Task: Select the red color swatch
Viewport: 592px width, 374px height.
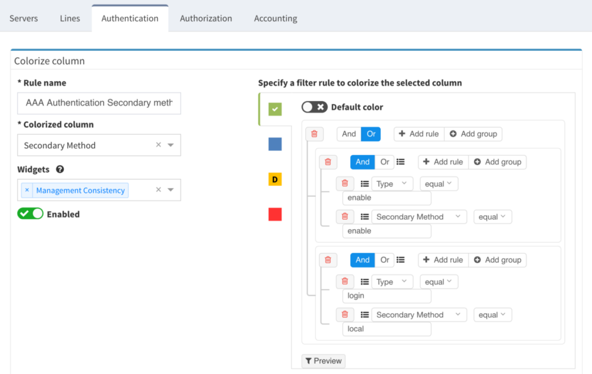Action: pyautogui.click(x=274, y=214)
